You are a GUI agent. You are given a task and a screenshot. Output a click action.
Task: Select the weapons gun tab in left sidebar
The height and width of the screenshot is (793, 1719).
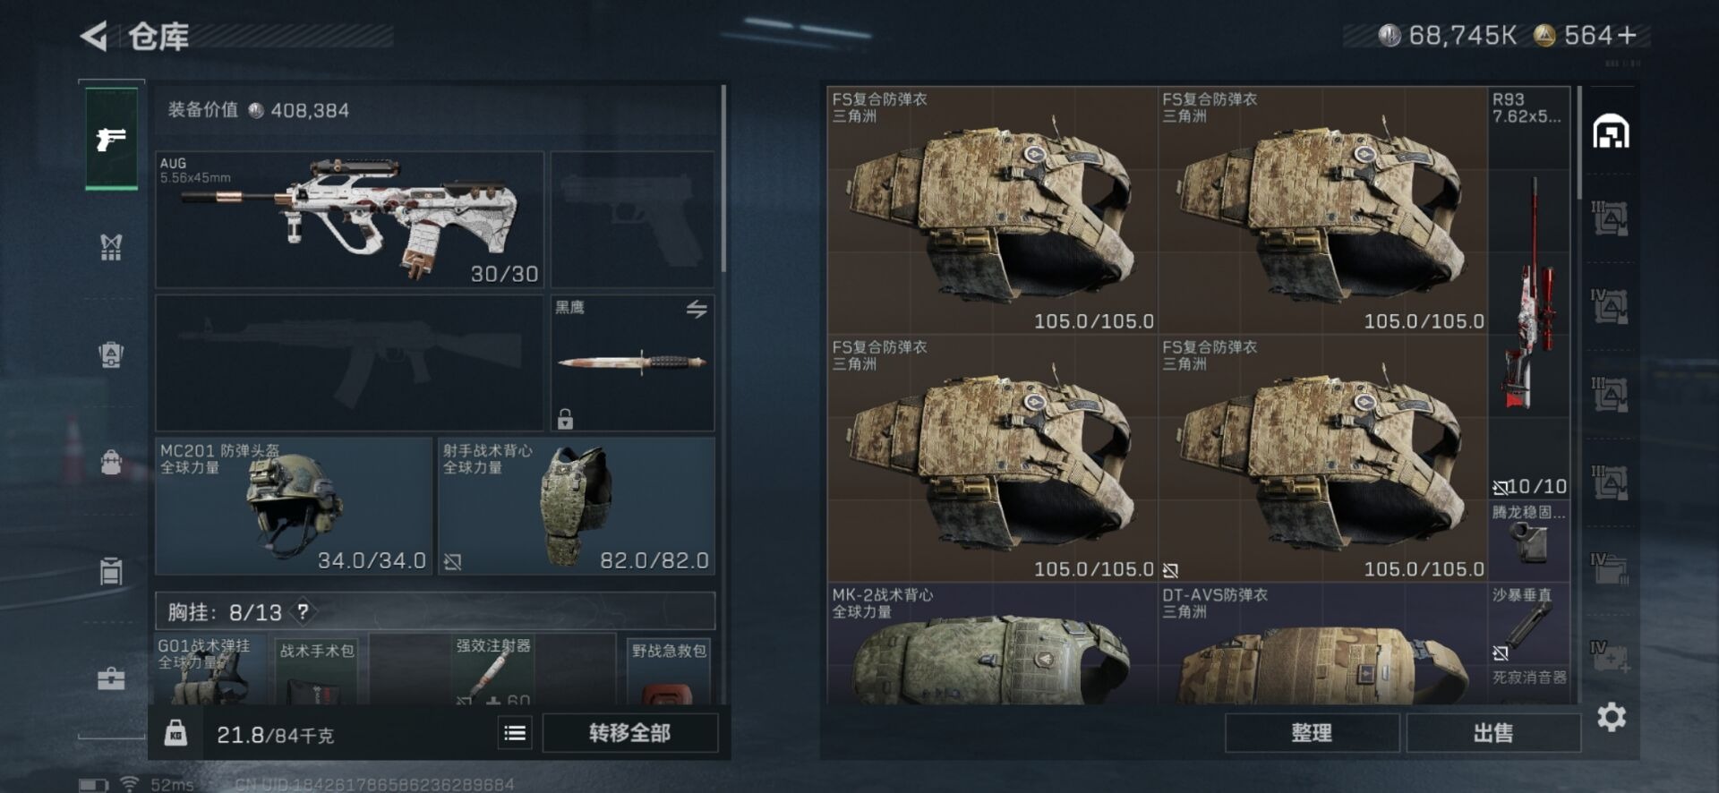[111, 139]
